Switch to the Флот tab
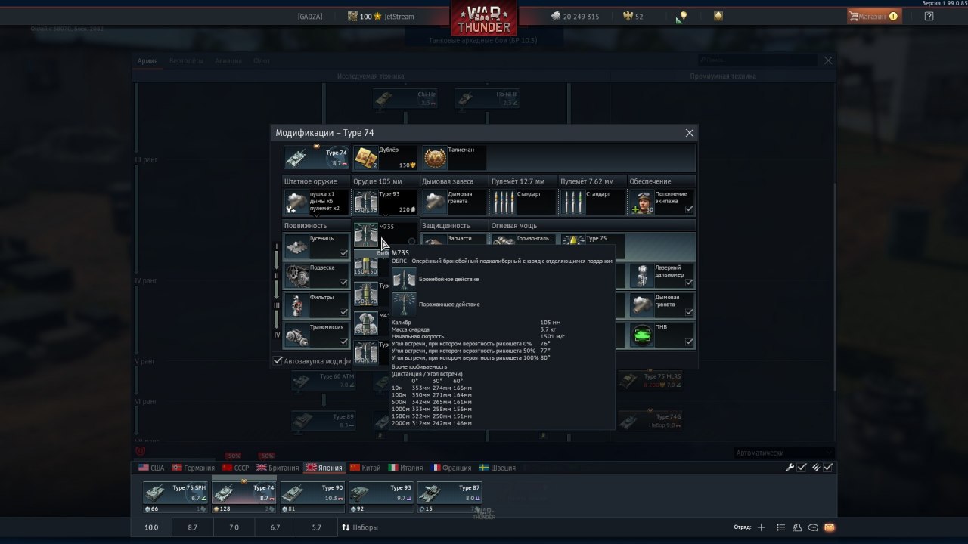 click(262, 61)
